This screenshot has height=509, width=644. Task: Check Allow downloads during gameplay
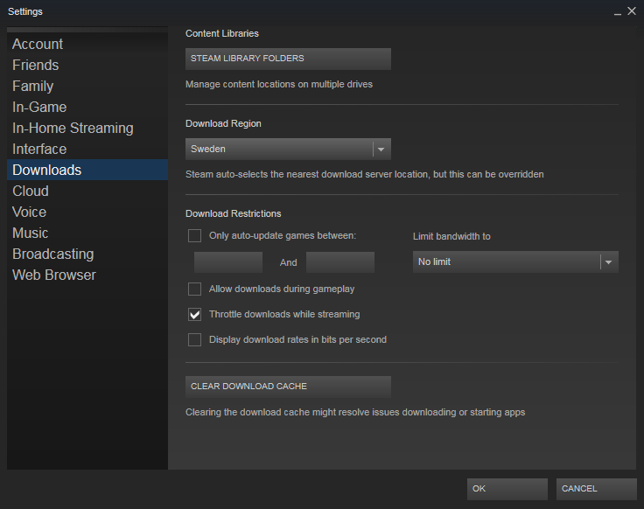click(x=194, y=289)
